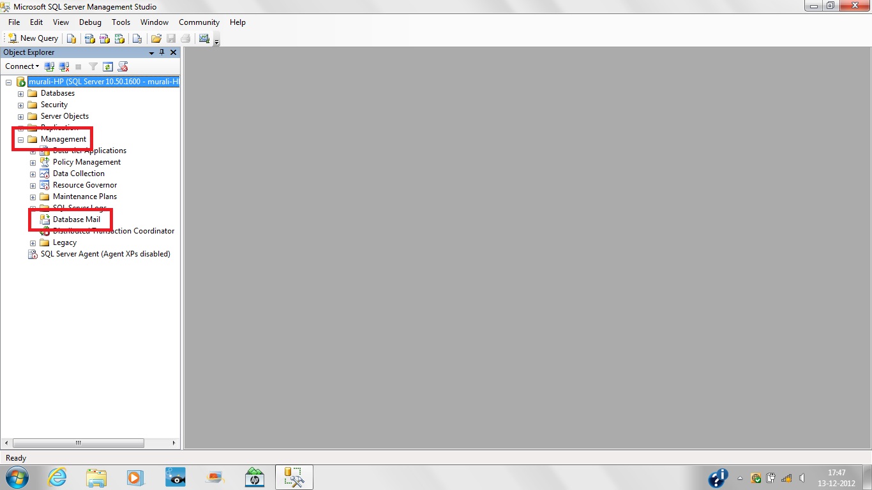
Task: Open the Debug menu
Action: (90, 22)
